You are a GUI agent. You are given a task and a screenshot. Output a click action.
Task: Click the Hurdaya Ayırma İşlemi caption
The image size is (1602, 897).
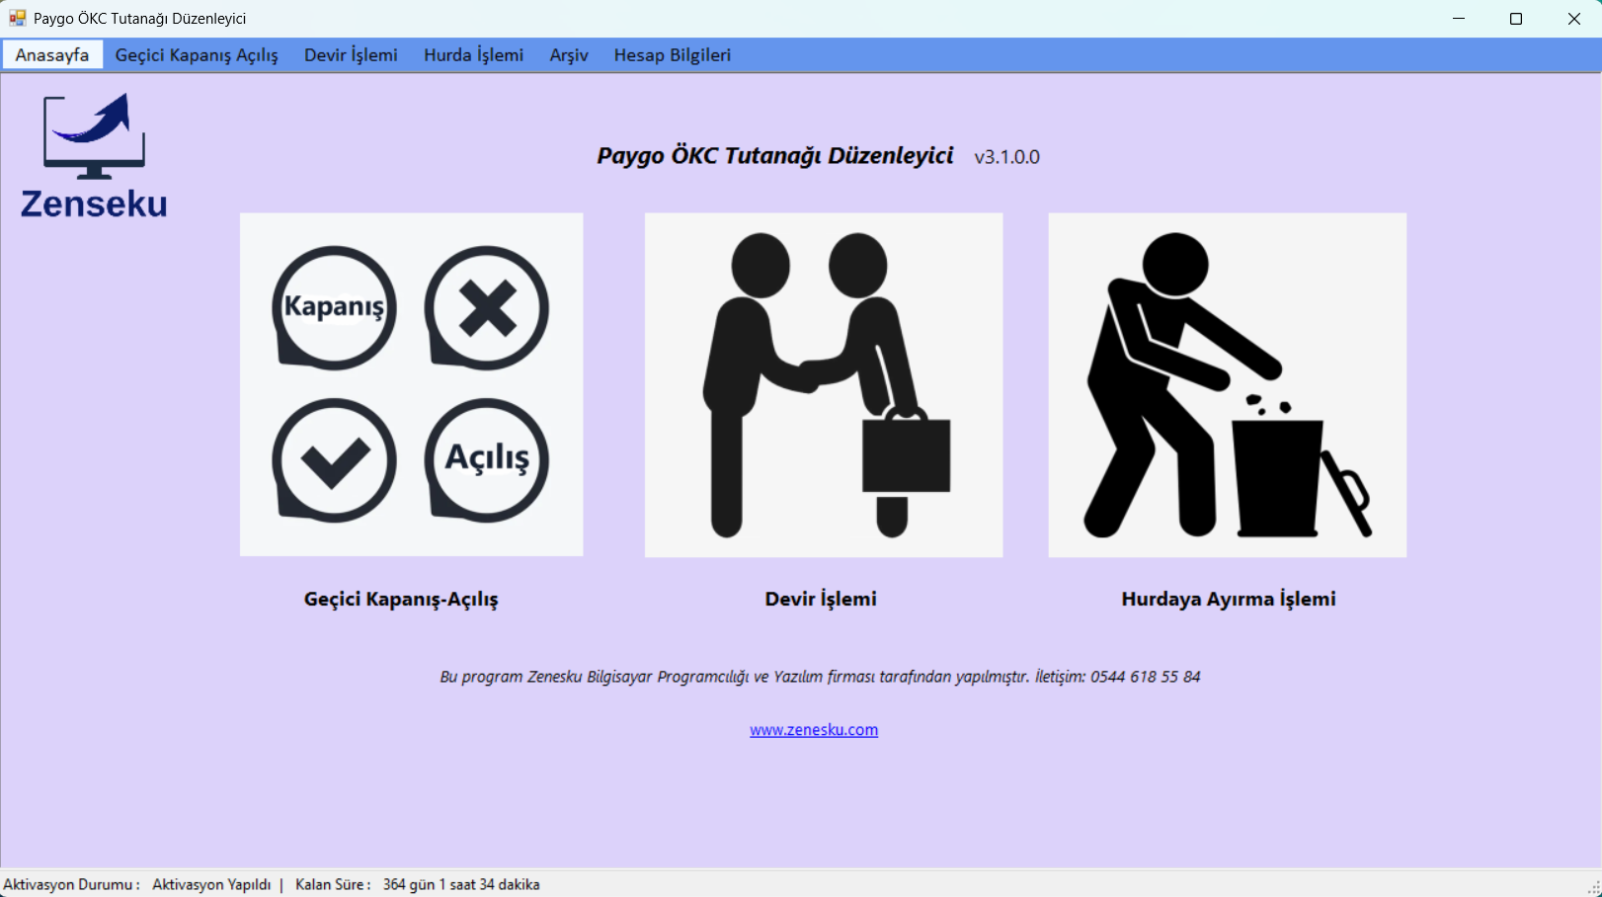(x=1229, y=600)
